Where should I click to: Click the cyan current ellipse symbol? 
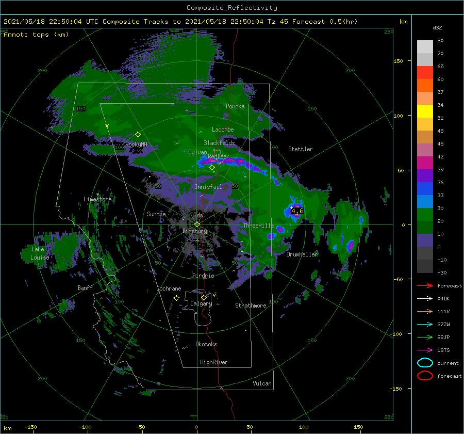[x=425, y=363]
